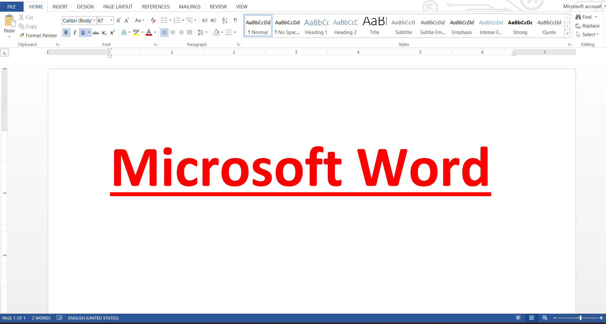Increase paragraph indent

[x=213, y=20]
